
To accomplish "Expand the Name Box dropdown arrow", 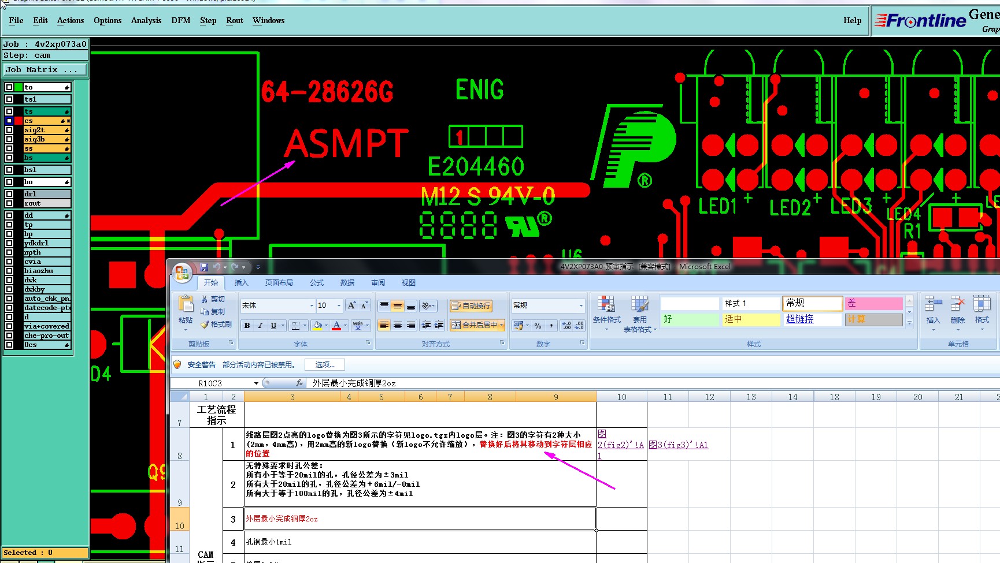I will (256, 383).
